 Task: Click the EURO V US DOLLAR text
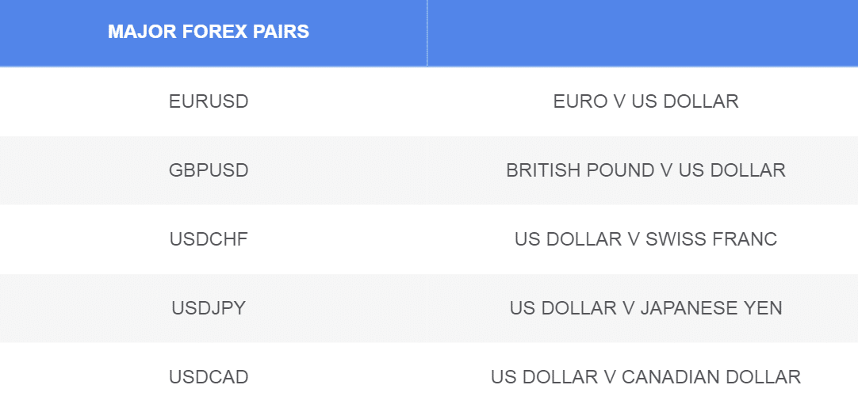pyautogui.click(x=645, y=101)
